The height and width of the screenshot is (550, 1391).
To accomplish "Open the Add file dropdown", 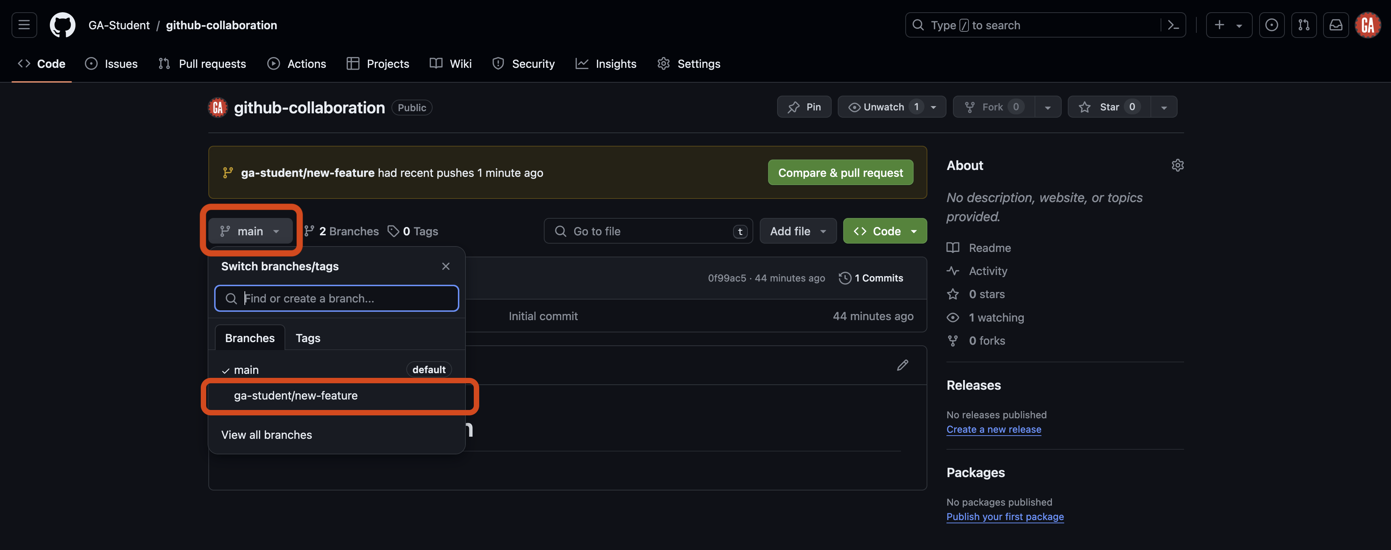I will 798,231.
